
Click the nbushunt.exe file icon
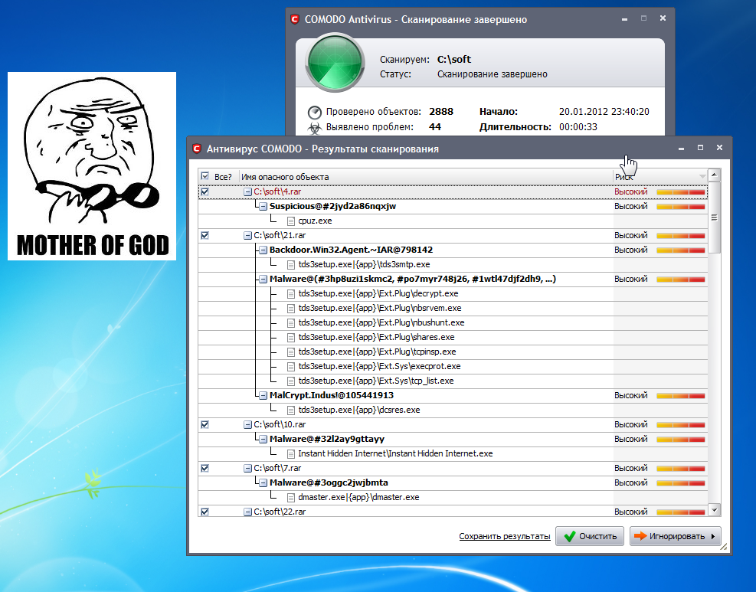tap(291, 323)
